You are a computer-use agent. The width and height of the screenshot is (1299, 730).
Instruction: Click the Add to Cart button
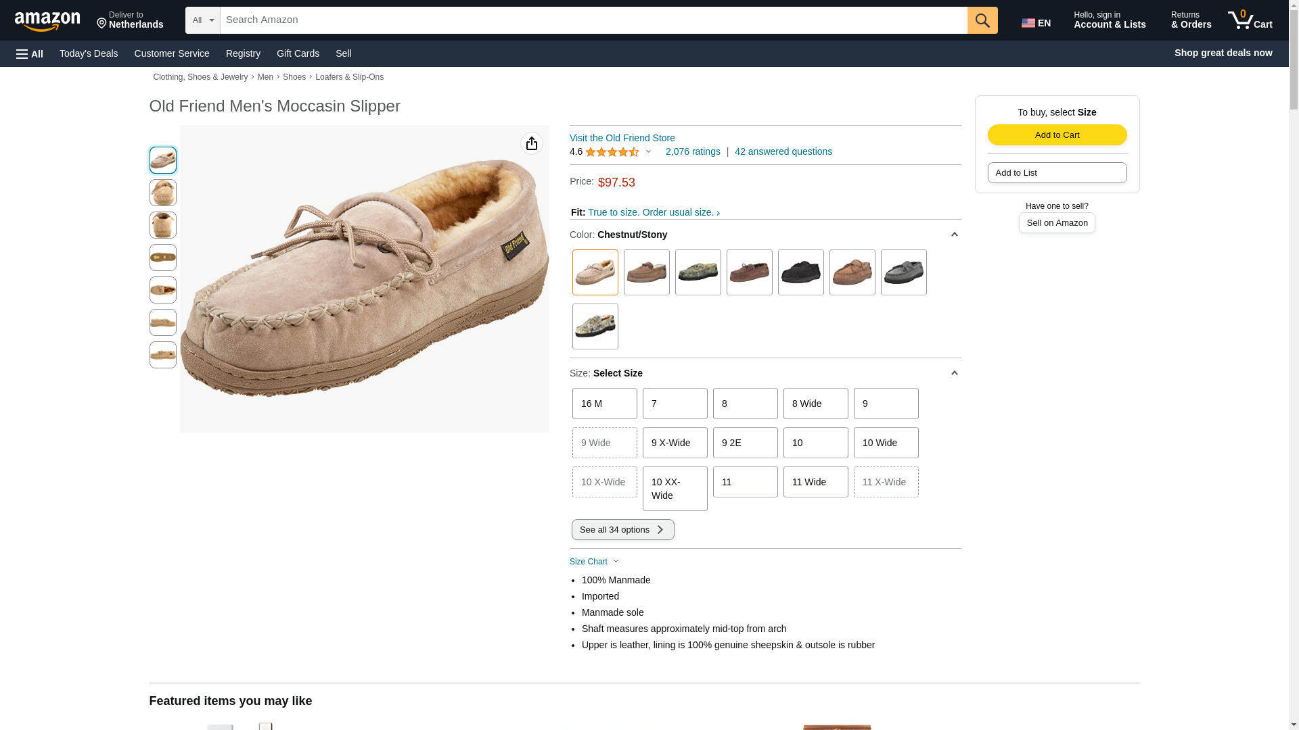point(1057,135)
